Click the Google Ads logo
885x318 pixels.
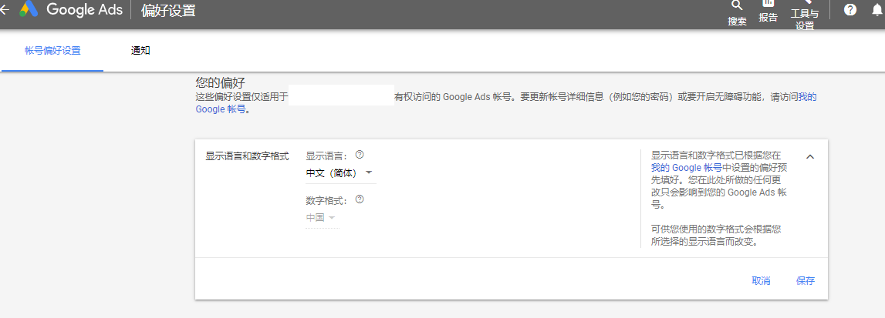(29, 10)
